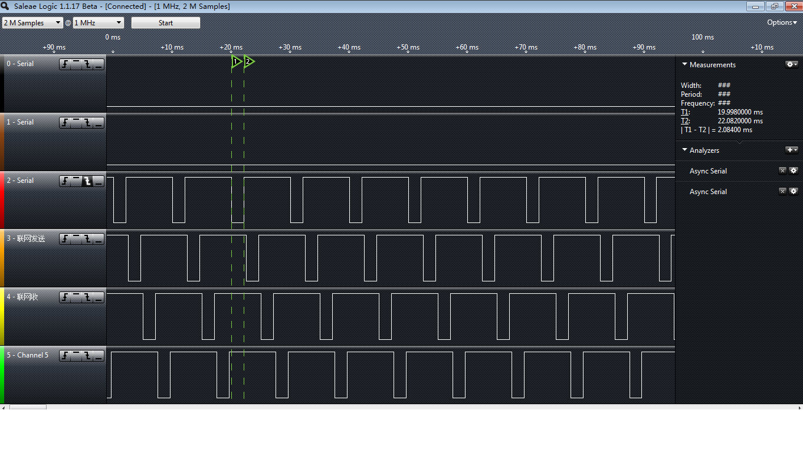This screenshot has width=803, height=472.
Task: Click the Width measurement row
Action: tap(706, 86)
